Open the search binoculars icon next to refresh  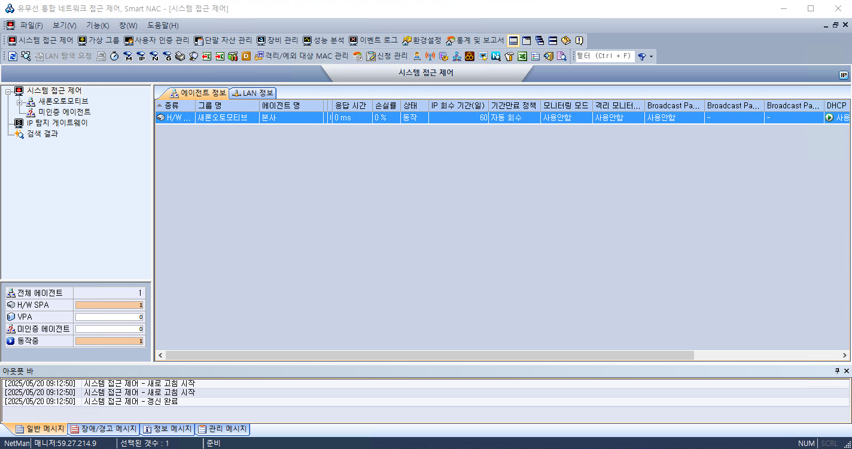click(26, 56)
